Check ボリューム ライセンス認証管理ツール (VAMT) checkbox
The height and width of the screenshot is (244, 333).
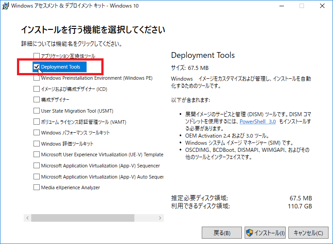37,122
